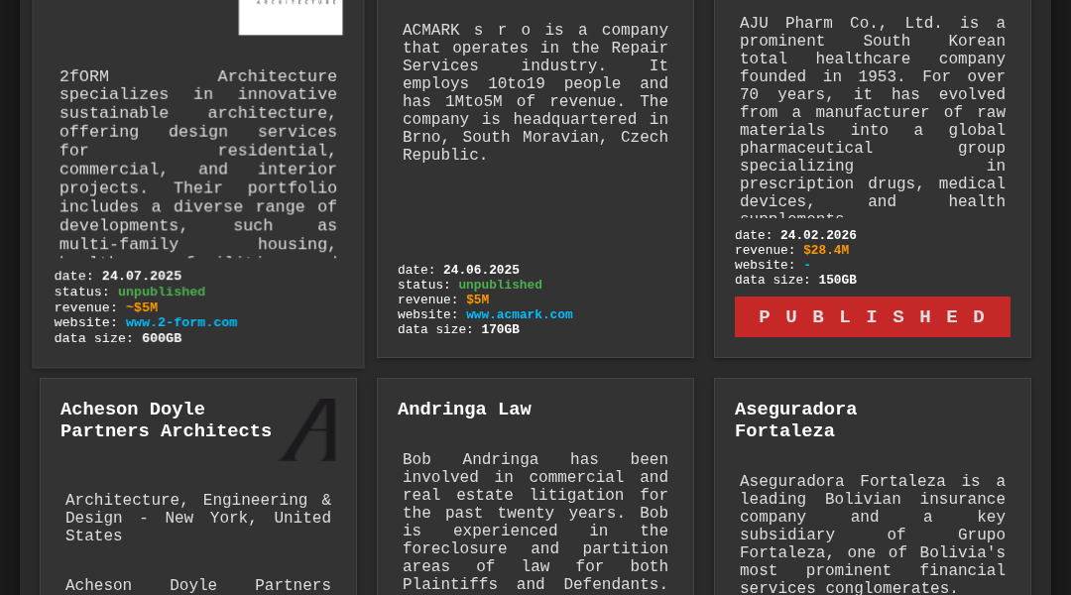Click the Bob Andringa description paragraph

[x=535, y=523]
